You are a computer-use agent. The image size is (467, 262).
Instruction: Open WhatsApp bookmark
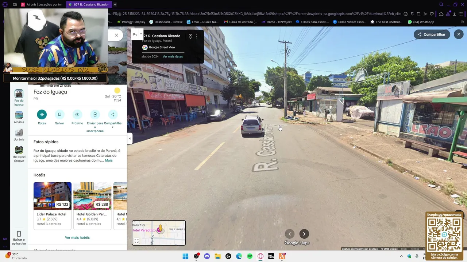421,22
